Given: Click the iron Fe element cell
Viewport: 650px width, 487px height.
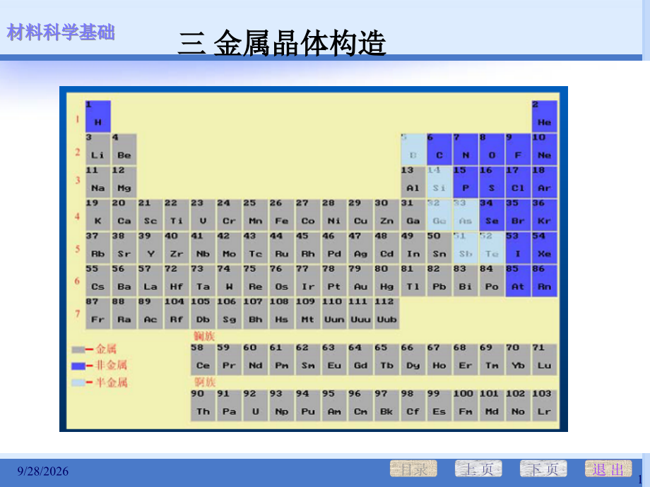Looking at the screenshot, I should click(x=282, y=215).
